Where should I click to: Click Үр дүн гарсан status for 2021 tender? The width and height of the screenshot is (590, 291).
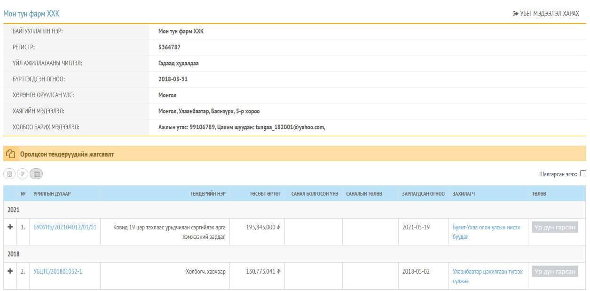coord(555,228)
